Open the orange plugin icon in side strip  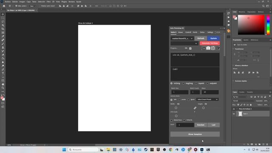[x=229, y=31]
